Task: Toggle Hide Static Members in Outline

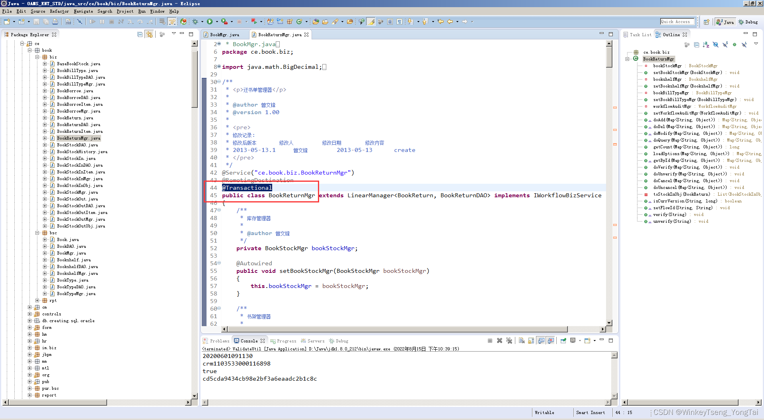Action: pyautogui.click(x=725, y=45)
